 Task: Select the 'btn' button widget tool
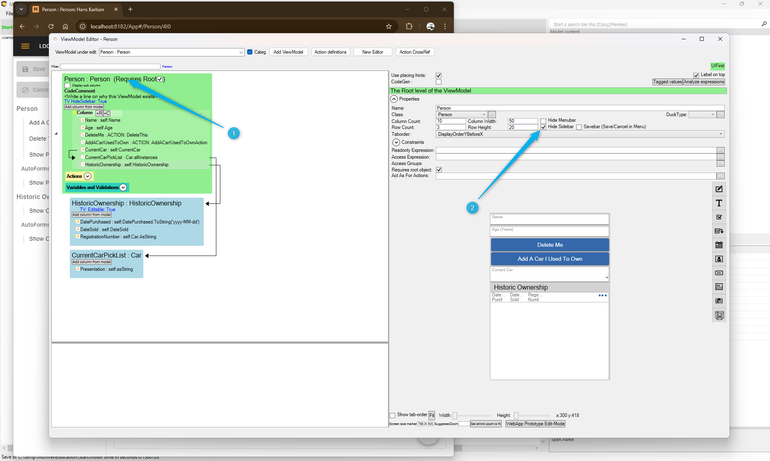[x=719, y=273]
